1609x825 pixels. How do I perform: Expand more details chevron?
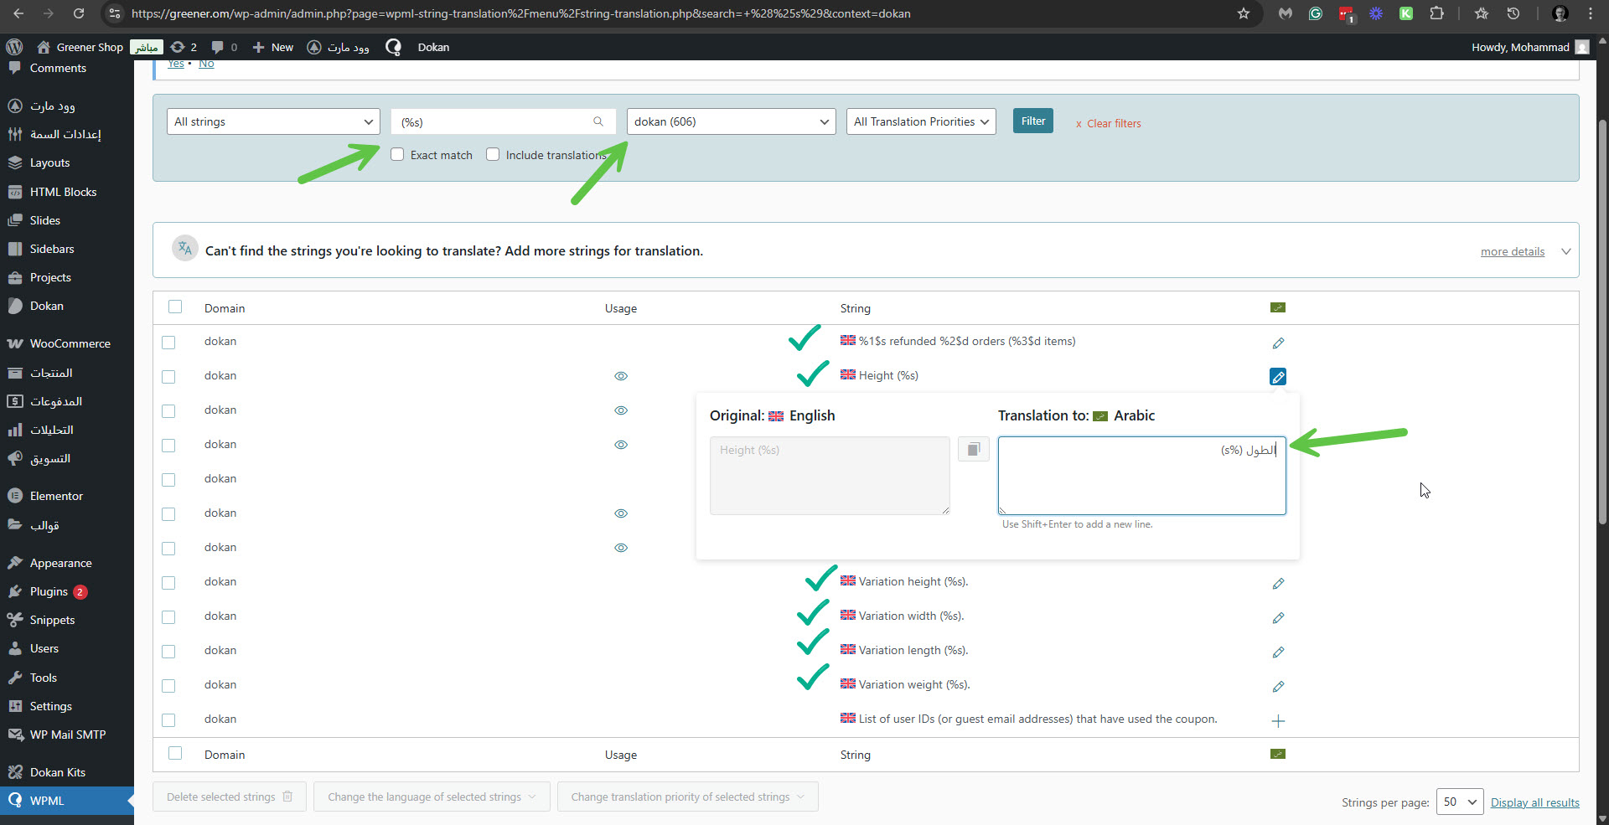pos(1565,251)
